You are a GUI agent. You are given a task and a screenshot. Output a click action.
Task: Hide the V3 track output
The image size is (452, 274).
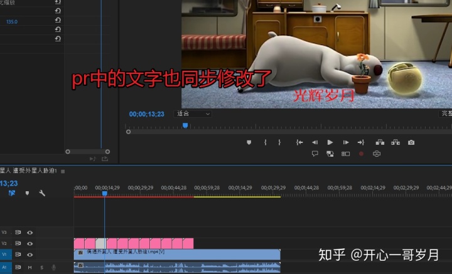coord(30,232)
